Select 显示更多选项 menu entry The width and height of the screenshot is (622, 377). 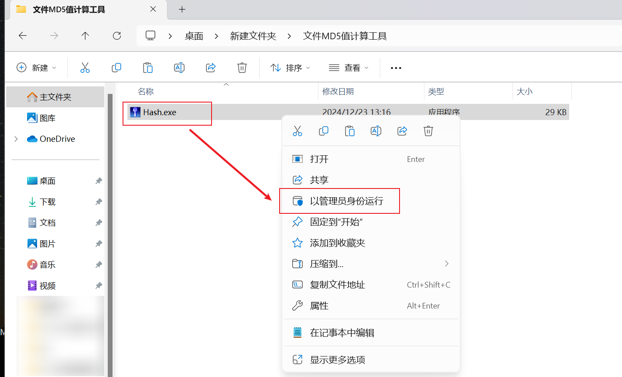coord(371,360)
